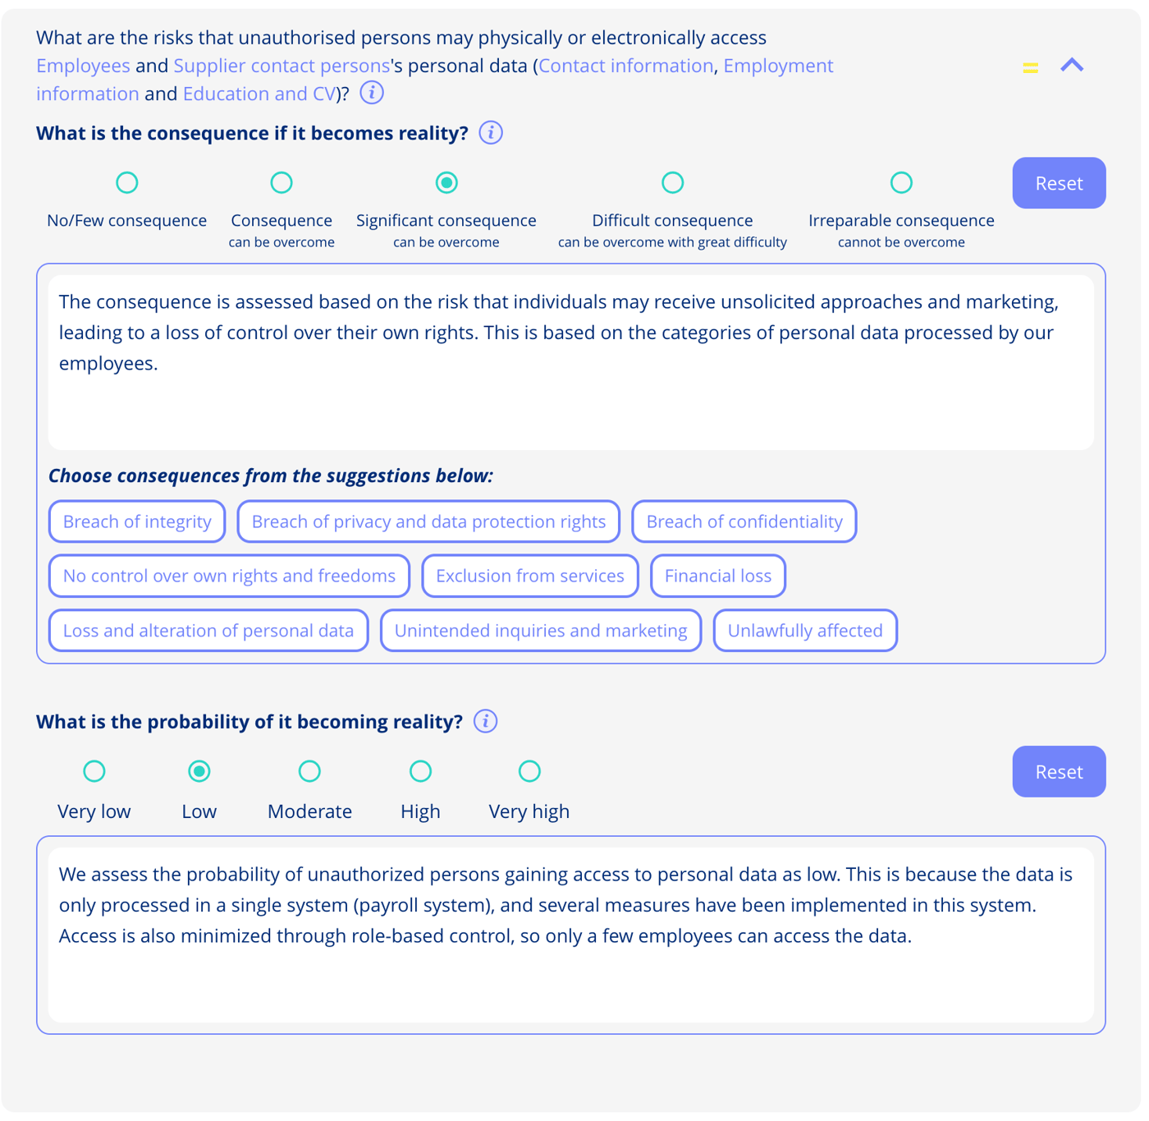Collapse the risk assessment panel
The image size is (1149, 1121).
click(x=1072, y=65)
